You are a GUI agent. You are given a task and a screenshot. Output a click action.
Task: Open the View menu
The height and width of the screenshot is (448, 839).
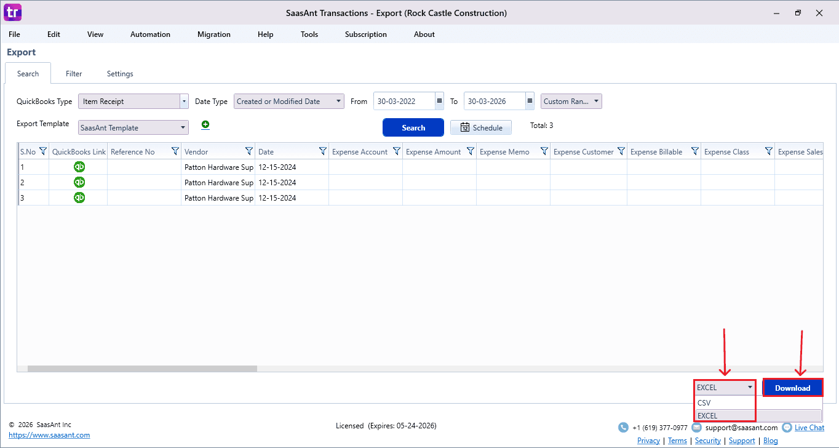(95, 34)
